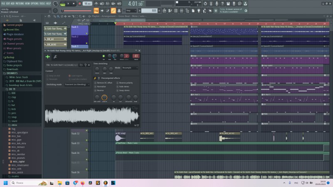333x187 pixels.
Task: Click the render/export audio icon
Action: [234, 4]
